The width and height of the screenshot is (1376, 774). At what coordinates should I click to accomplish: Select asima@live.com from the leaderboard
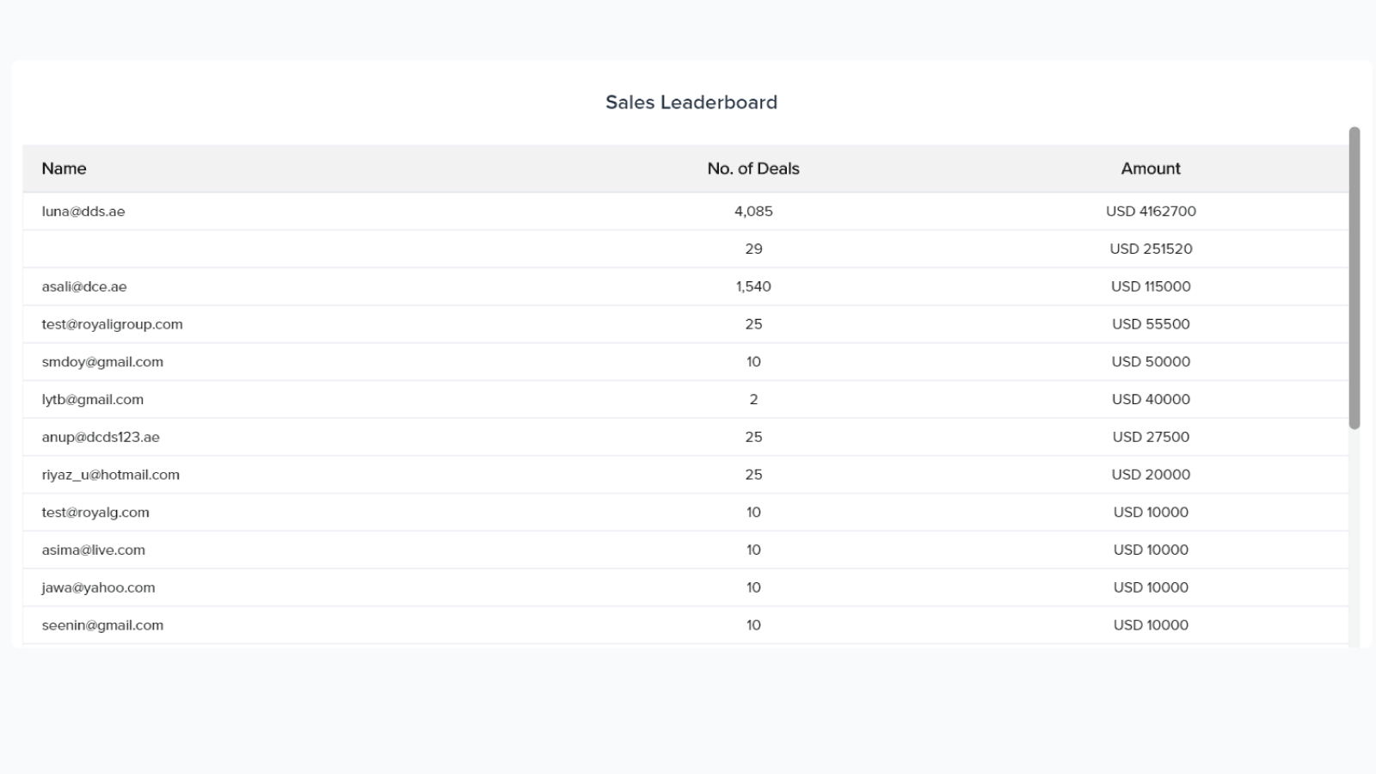pos(93,550)
